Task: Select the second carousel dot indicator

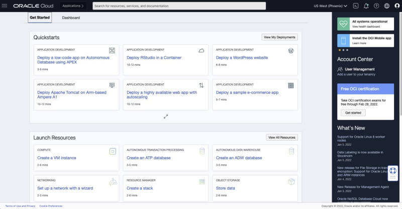Action: (343, 50)
